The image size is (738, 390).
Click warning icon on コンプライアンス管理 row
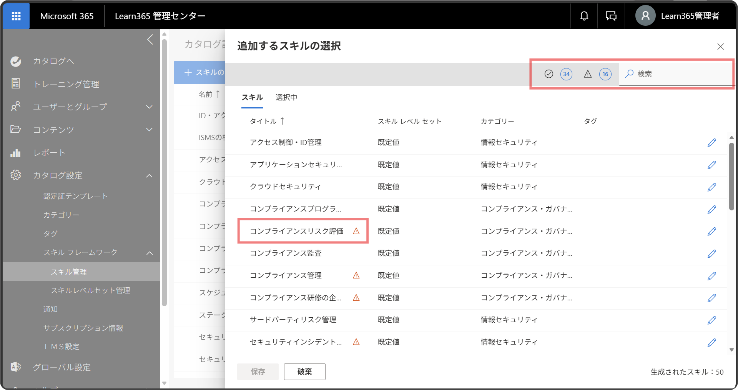click(x=356, y=275)
